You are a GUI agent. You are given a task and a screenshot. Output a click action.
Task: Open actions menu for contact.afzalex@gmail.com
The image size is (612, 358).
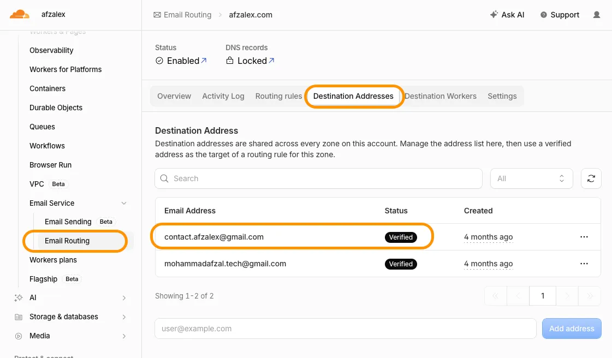584,237
